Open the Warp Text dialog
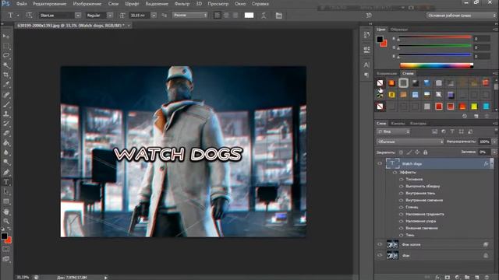This screenshot has height=280, width=499. 264,16
